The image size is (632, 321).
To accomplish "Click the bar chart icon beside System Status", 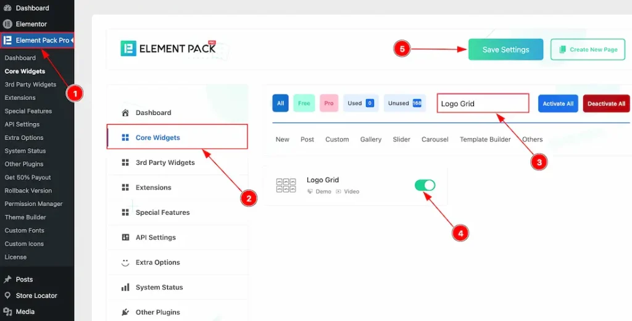I will (125, 287).
